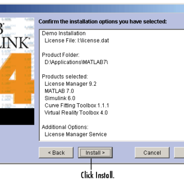Viewport: 184px width, 184px height.
Task: Click the "Confirm the installation options" heading
Action: coord(103,21)
